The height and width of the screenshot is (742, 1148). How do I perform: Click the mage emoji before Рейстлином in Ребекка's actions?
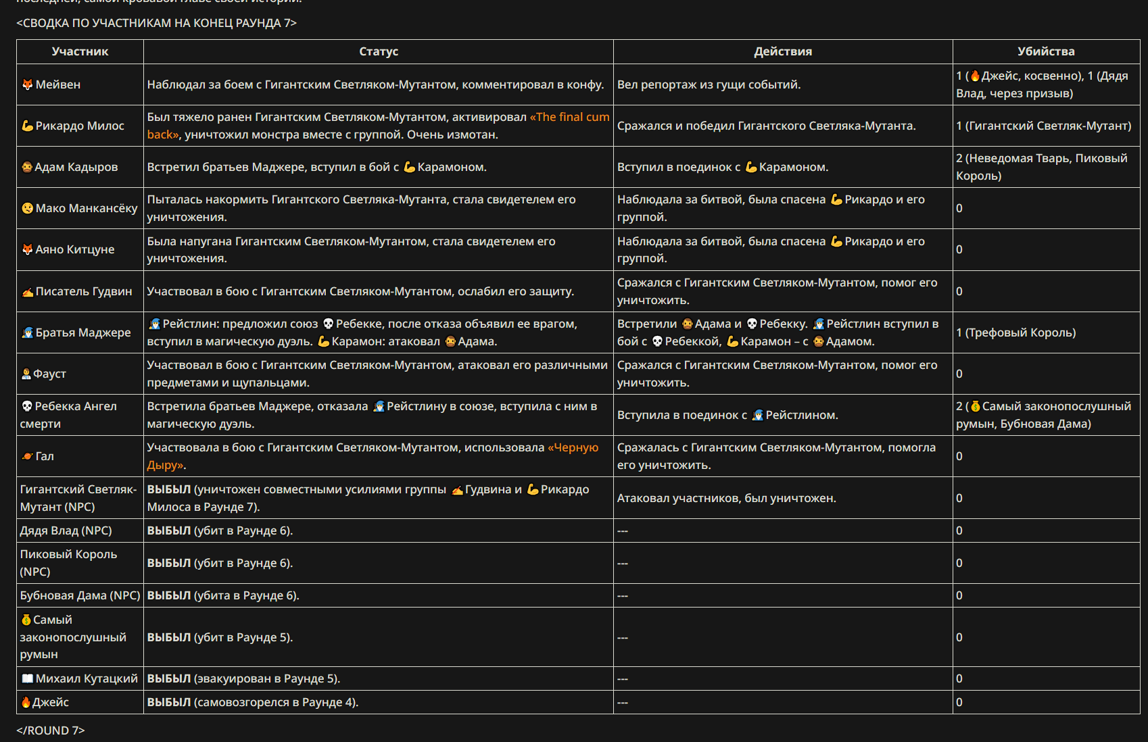(x=758, y=415)
